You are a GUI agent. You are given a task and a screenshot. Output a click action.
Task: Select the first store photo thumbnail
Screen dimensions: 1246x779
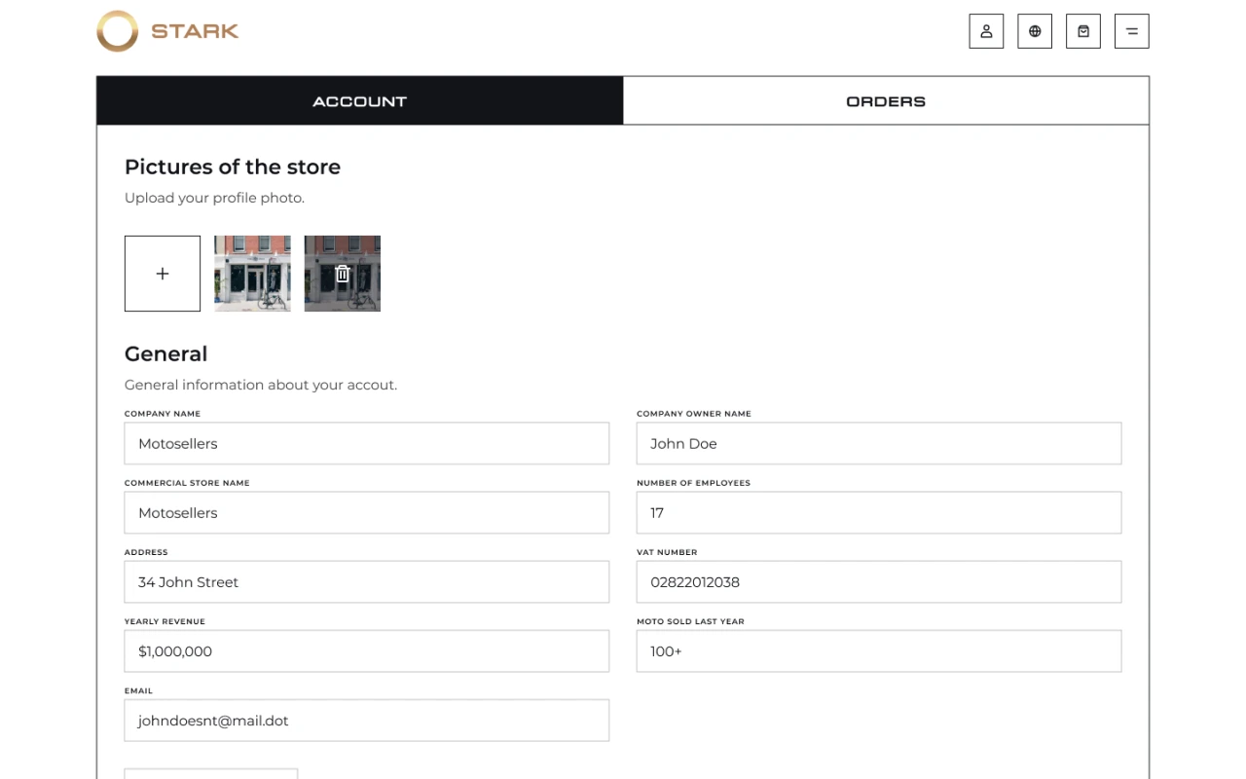(252, 274)
